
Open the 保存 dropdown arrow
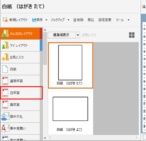click(x=46, y=20)
